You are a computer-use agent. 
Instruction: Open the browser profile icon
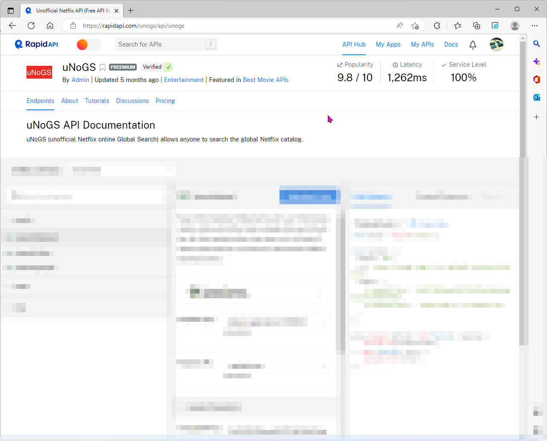[515, 26]
